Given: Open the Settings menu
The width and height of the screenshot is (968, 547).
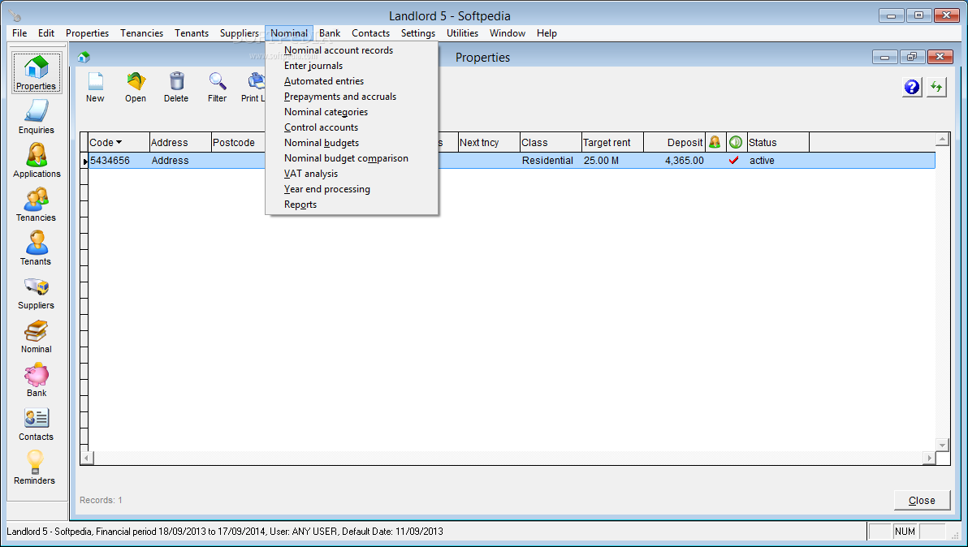Looking at the screenshot, I should pyautogui.click(x=418, y=33).
